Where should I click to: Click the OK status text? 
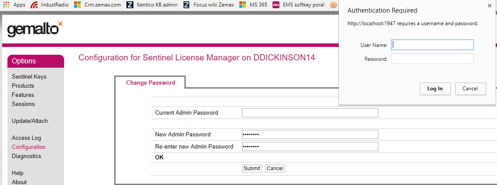pyautogui.click(x=160, y=158)
